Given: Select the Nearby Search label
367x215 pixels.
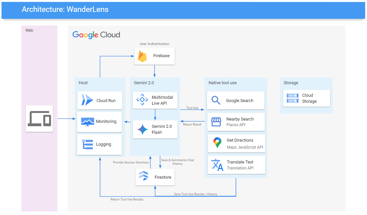Looking at the screenshot, I should 240,119.
